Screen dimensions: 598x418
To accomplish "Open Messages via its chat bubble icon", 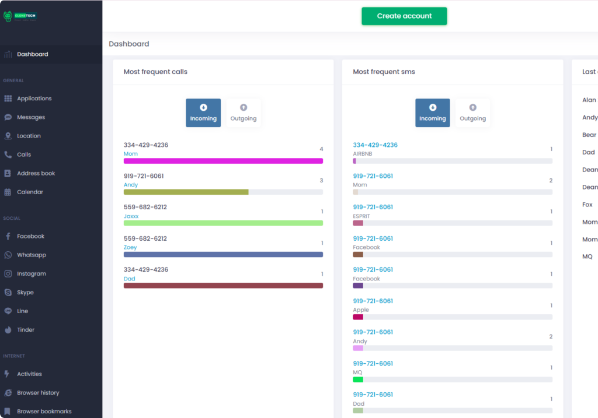I will click(8, 117).
